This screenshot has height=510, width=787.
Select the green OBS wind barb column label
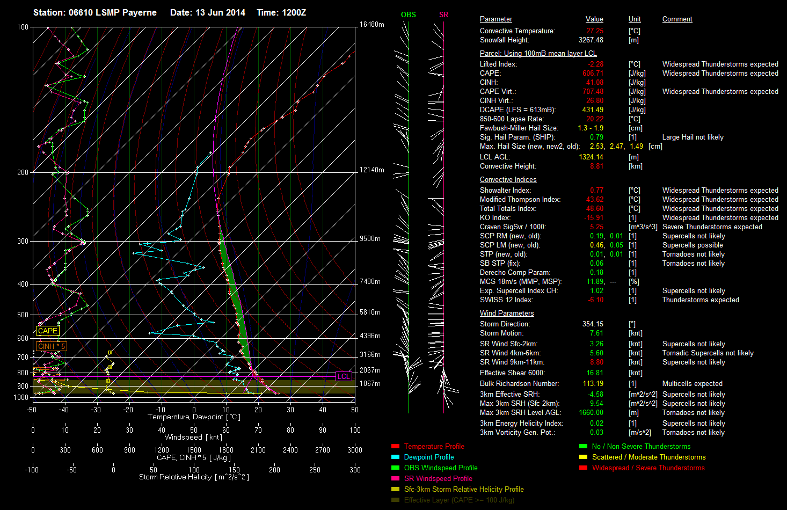coord(409,14)
